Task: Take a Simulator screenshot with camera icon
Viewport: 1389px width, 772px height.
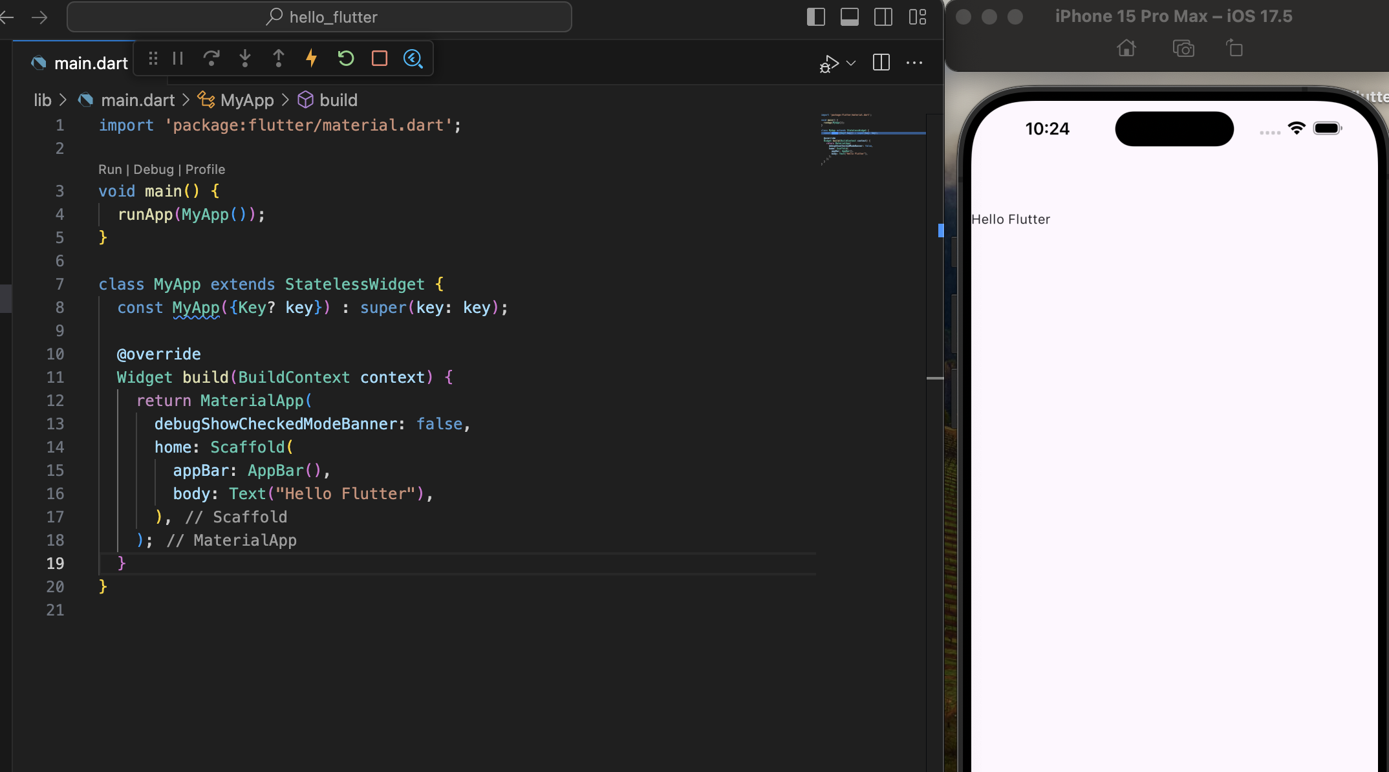Action: [x=1183, y=48]
